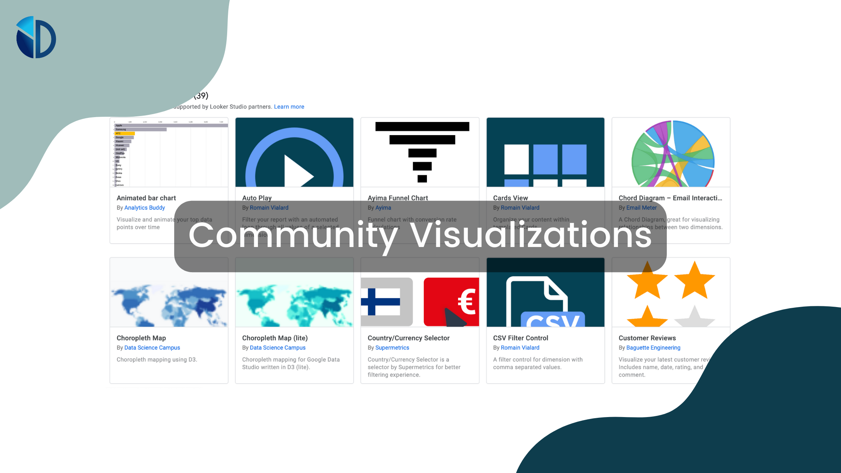Image resolution: width=841 pixels, height=473 pixels.
Task: Select the Choropleth Map (lite) card
Action: [x=295, y=321]
